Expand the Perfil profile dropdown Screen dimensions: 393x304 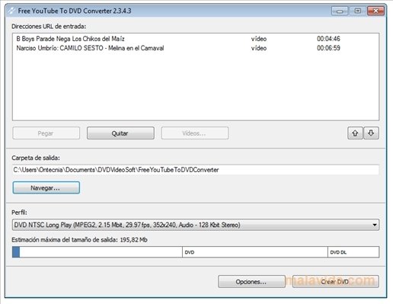click(375, 225)
